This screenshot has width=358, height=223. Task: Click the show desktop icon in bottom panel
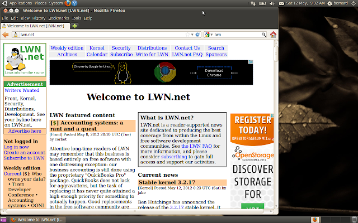[x=3, y=220]
